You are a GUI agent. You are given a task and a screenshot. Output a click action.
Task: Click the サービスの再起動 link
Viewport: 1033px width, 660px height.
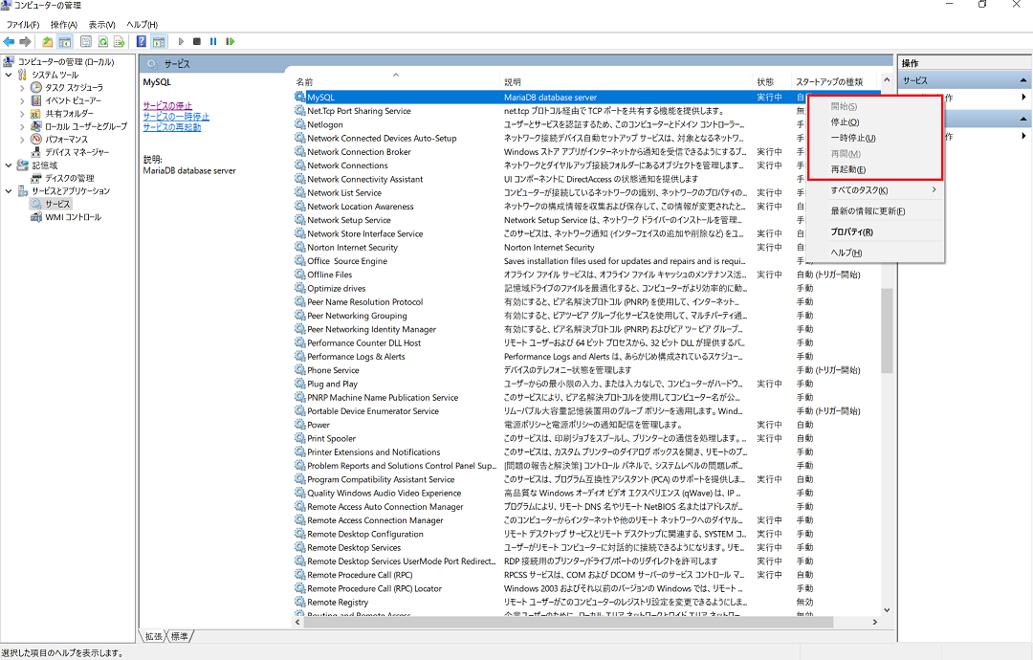click(172, 127)
